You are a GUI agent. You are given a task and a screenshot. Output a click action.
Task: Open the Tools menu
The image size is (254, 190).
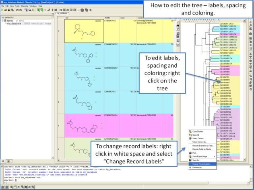click(17, 6)
